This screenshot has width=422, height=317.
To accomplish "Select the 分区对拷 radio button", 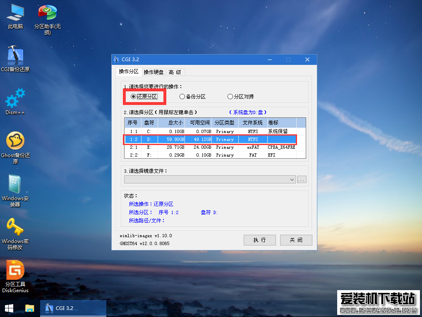I will (x=241, y=97).
